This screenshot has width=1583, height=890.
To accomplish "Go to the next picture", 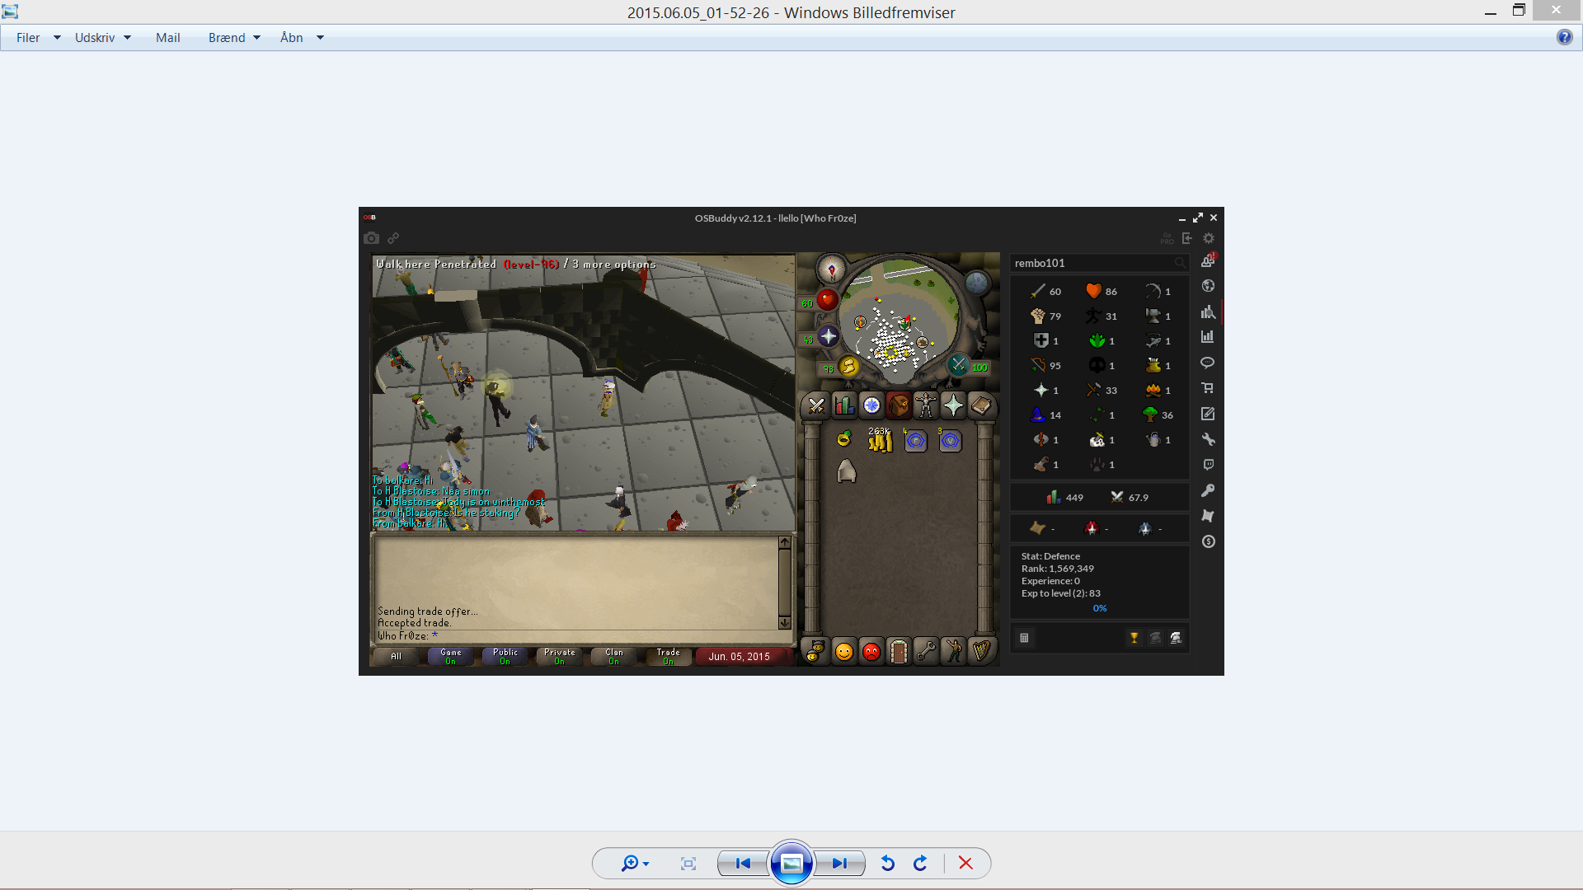I will [839, 863].
